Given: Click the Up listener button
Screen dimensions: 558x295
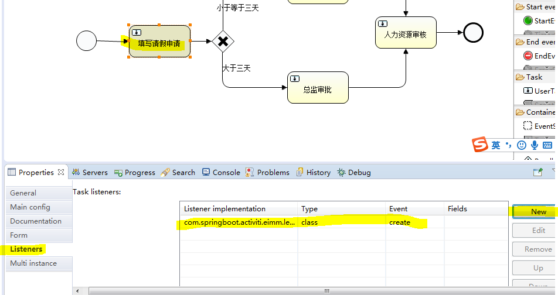Looking at the screenshot, I should pyautogui.click(x=534, y=268).
